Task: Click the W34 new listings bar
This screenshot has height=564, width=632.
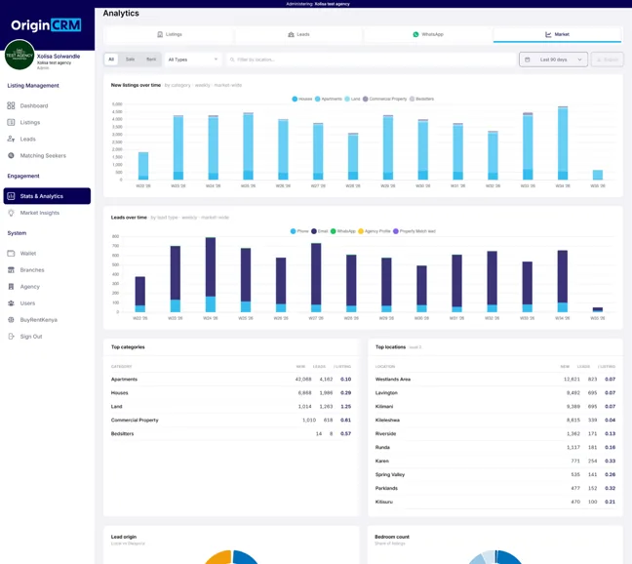Action: 563,143
